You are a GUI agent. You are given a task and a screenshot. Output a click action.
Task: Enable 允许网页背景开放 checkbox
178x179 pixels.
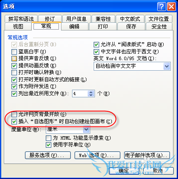[x=14, y=114]
